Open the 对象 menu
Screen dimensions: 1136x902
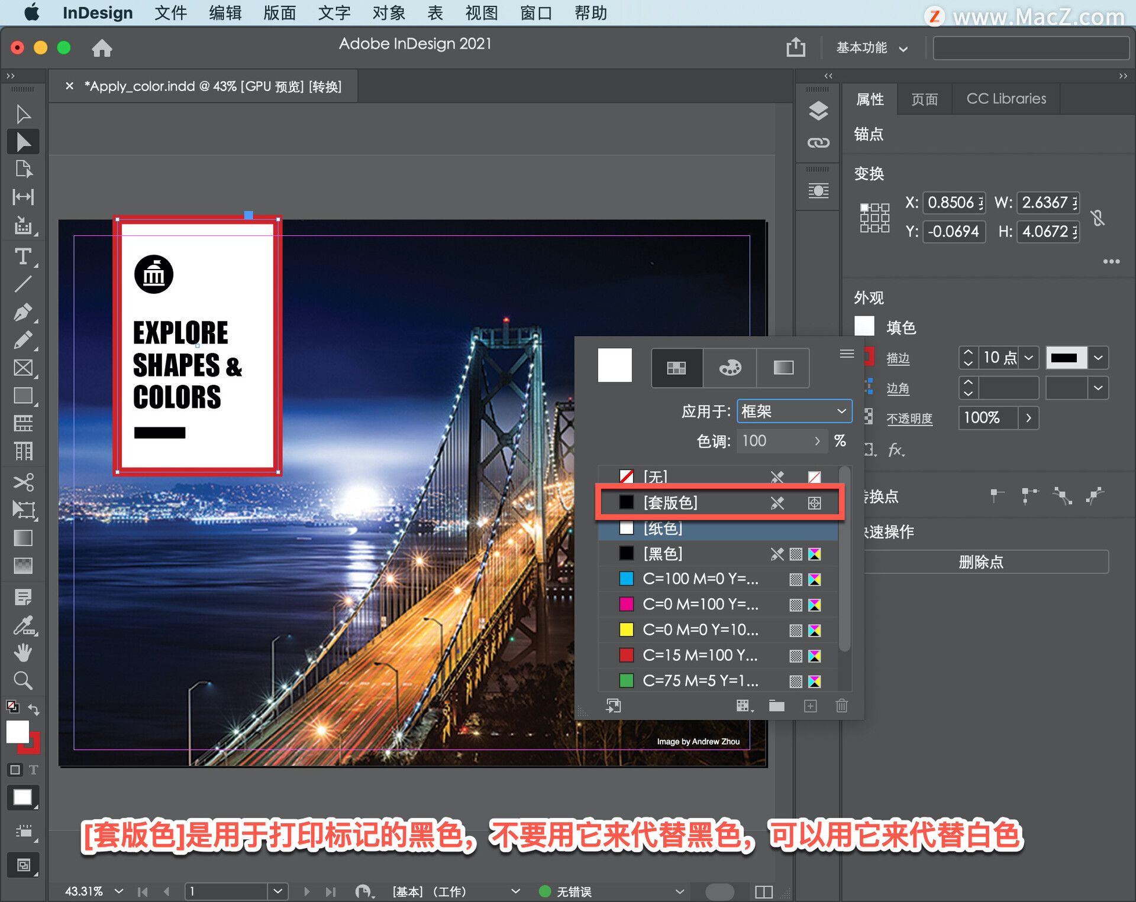point(388,13)
